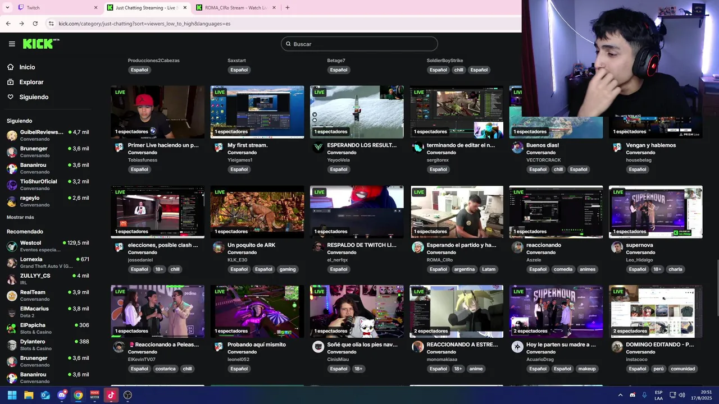Click the KICK logo
Viewport: 719px width, 404px height.
coord(41,44)
